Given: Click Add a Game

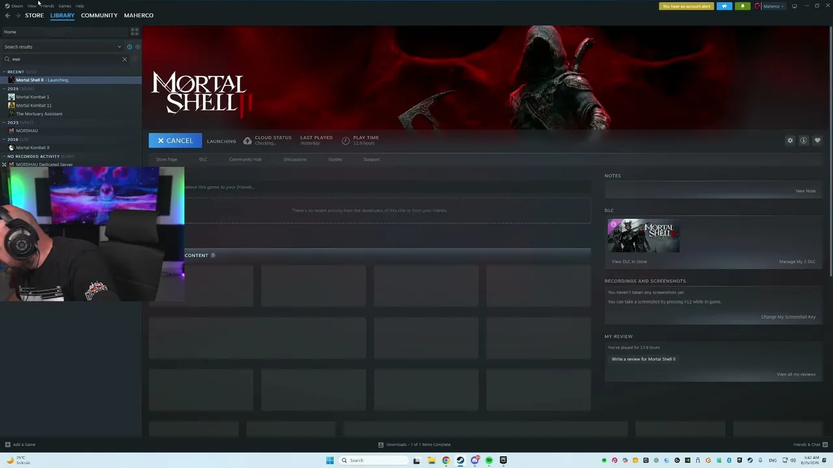Looking at the screenshot, I should (x=20, y=445).
